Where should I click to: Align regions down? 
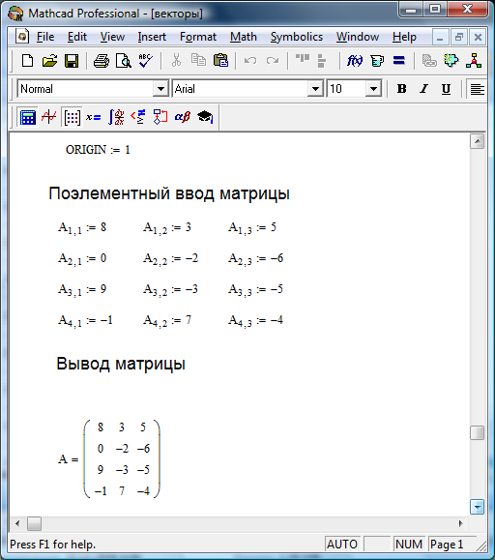322,61
